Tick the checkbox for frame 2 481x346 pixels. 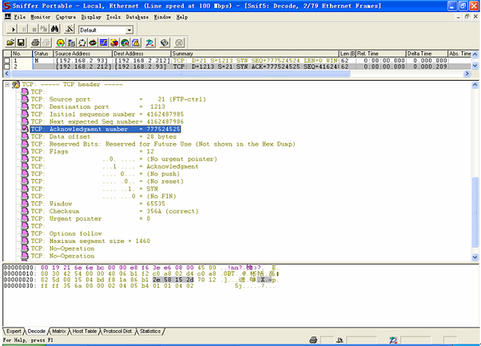tap(7, 66)
